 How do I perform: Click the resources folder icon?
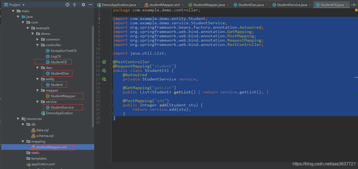pyautogui.click(x=23, y=119)
